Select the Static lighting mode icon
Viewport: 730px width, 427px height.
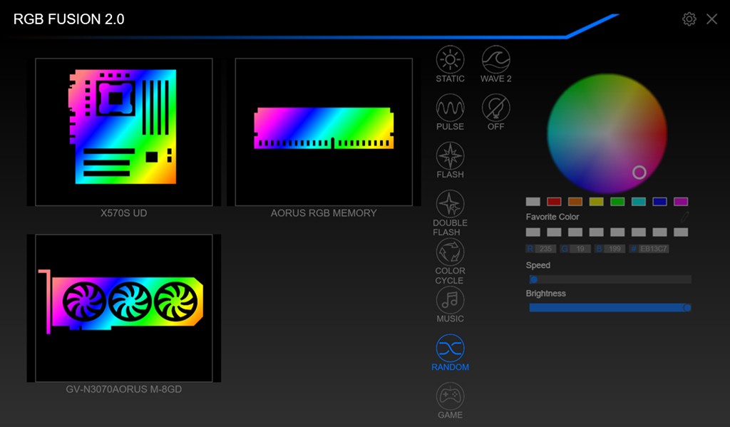point(450,60)
